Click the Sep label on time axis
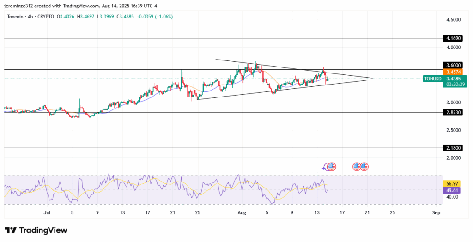 (x=436, y=213)
